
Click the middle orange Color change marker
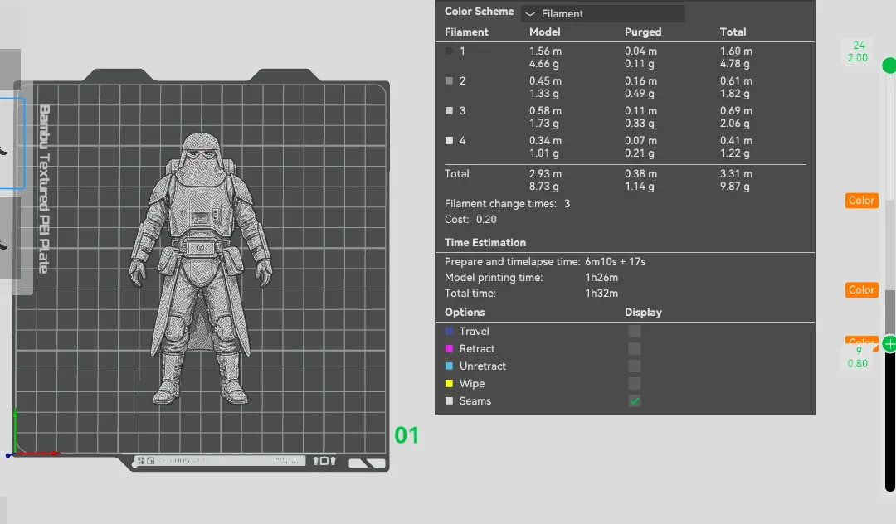[x=861, y=290]
